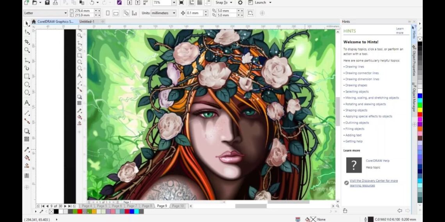The width and height of the screenshot is (445, 222).
Task: Switch to the Untitled-1 document tab
Action: pyautogui.click(x=87, y=21)
